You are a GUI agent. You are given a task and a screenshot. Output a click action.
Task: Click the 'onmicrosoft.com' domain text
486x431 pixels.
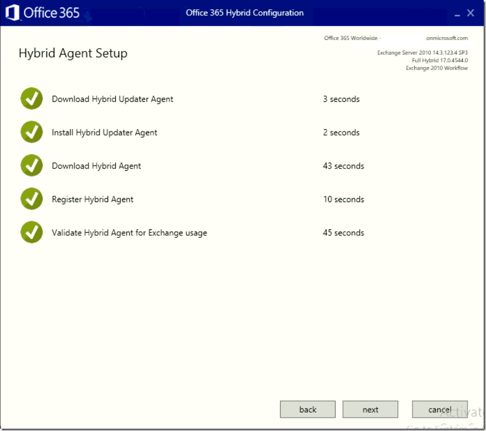point(447,38)
